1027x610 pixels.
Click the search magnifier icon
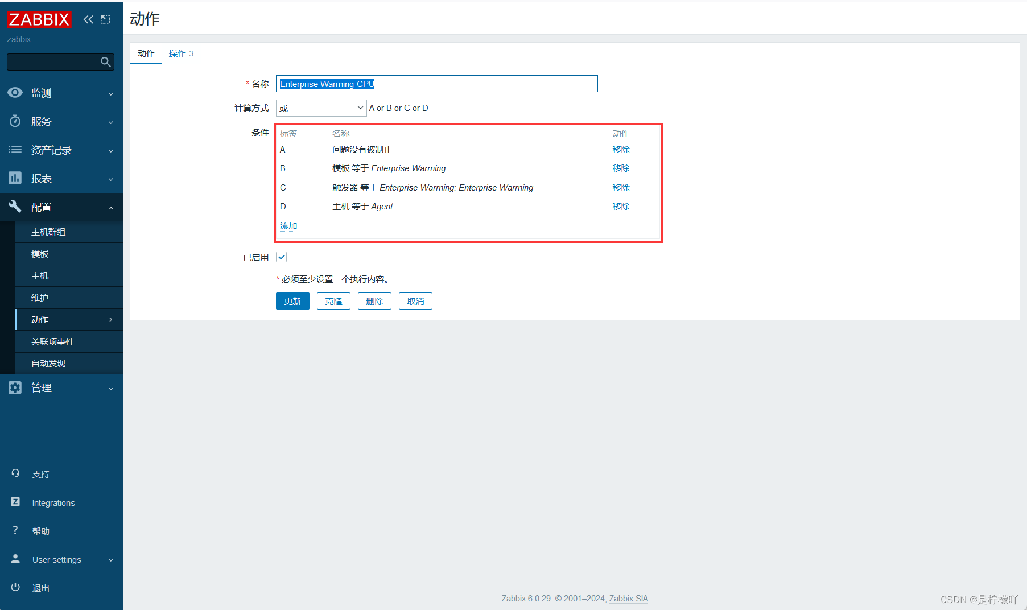click(x=105, y=62)
